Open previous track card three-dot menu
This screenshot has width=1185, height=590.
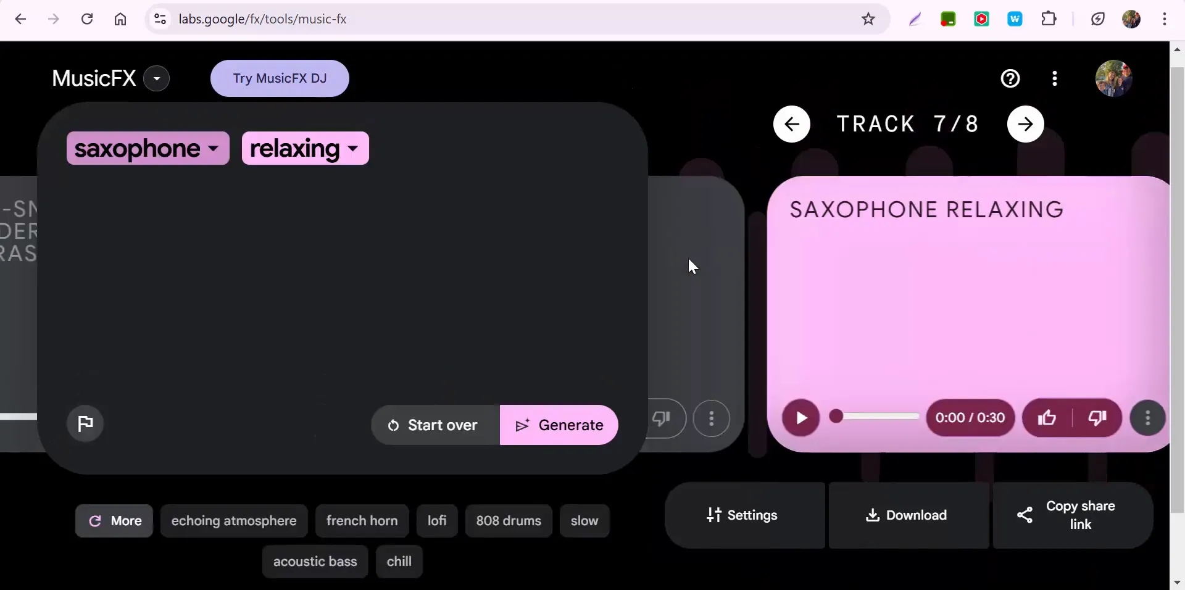tap(712, 418)
